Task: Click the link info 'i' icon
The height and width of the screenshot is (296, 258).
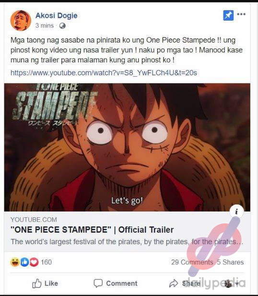Action: (x=237, y=212)
